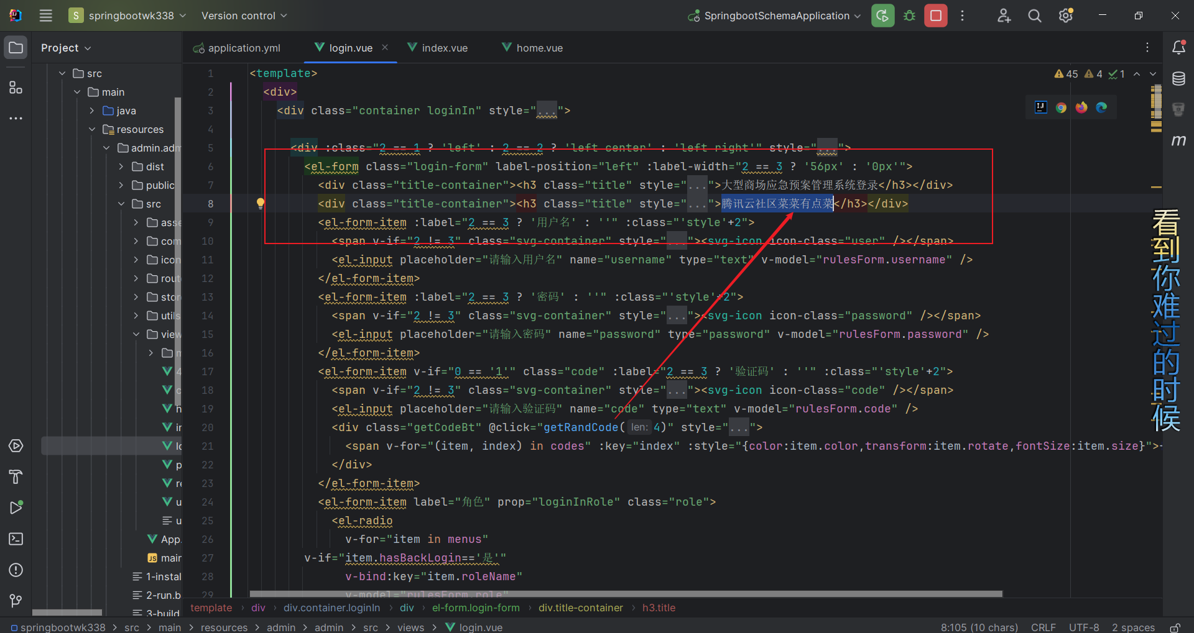
Task: Open preview in Chrome browser
Action: [1061, 107]
